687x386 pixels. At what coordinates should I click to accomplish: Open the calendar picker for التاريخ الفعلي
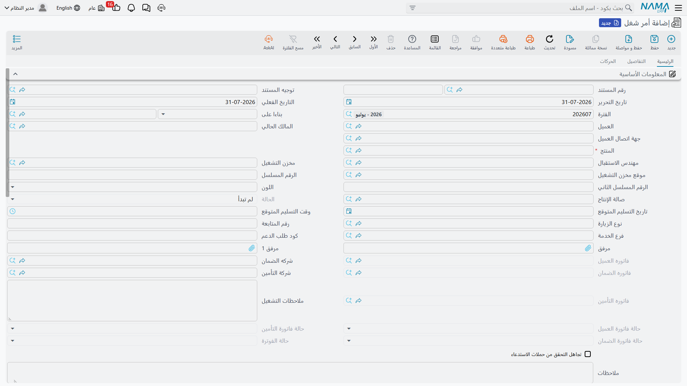point(13,102)
